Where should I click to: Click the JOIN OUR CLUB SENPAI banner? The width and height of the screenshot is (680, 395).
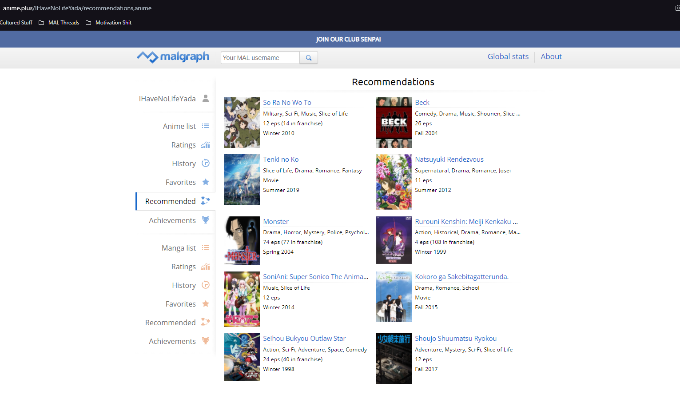coord(348,39)
